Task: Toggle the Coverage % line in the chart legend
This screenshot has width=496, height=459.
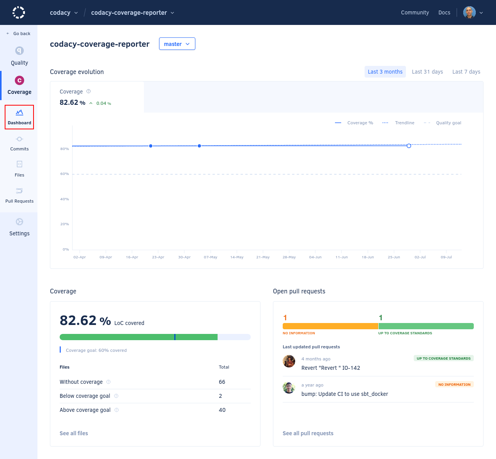Action: point(355,122)
